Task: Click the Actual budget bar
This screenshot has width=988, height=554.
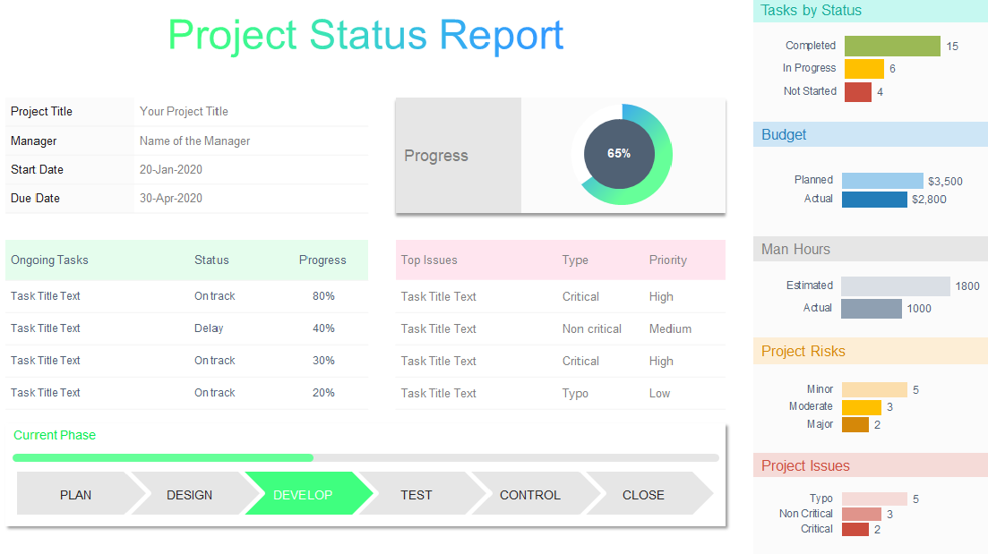Action: (874, 200)
